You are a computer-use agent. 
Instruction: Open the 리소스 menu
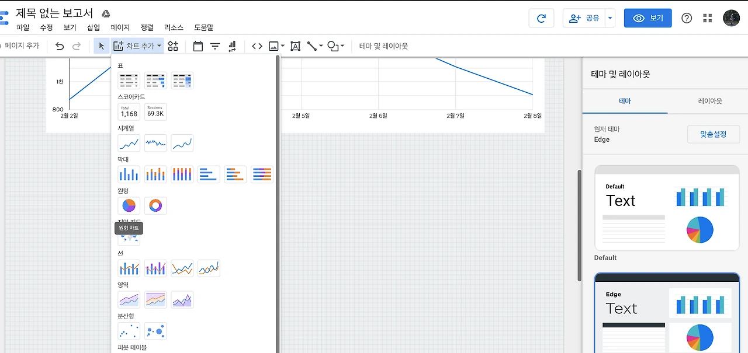pyautogui.click(x=174, y=27)
